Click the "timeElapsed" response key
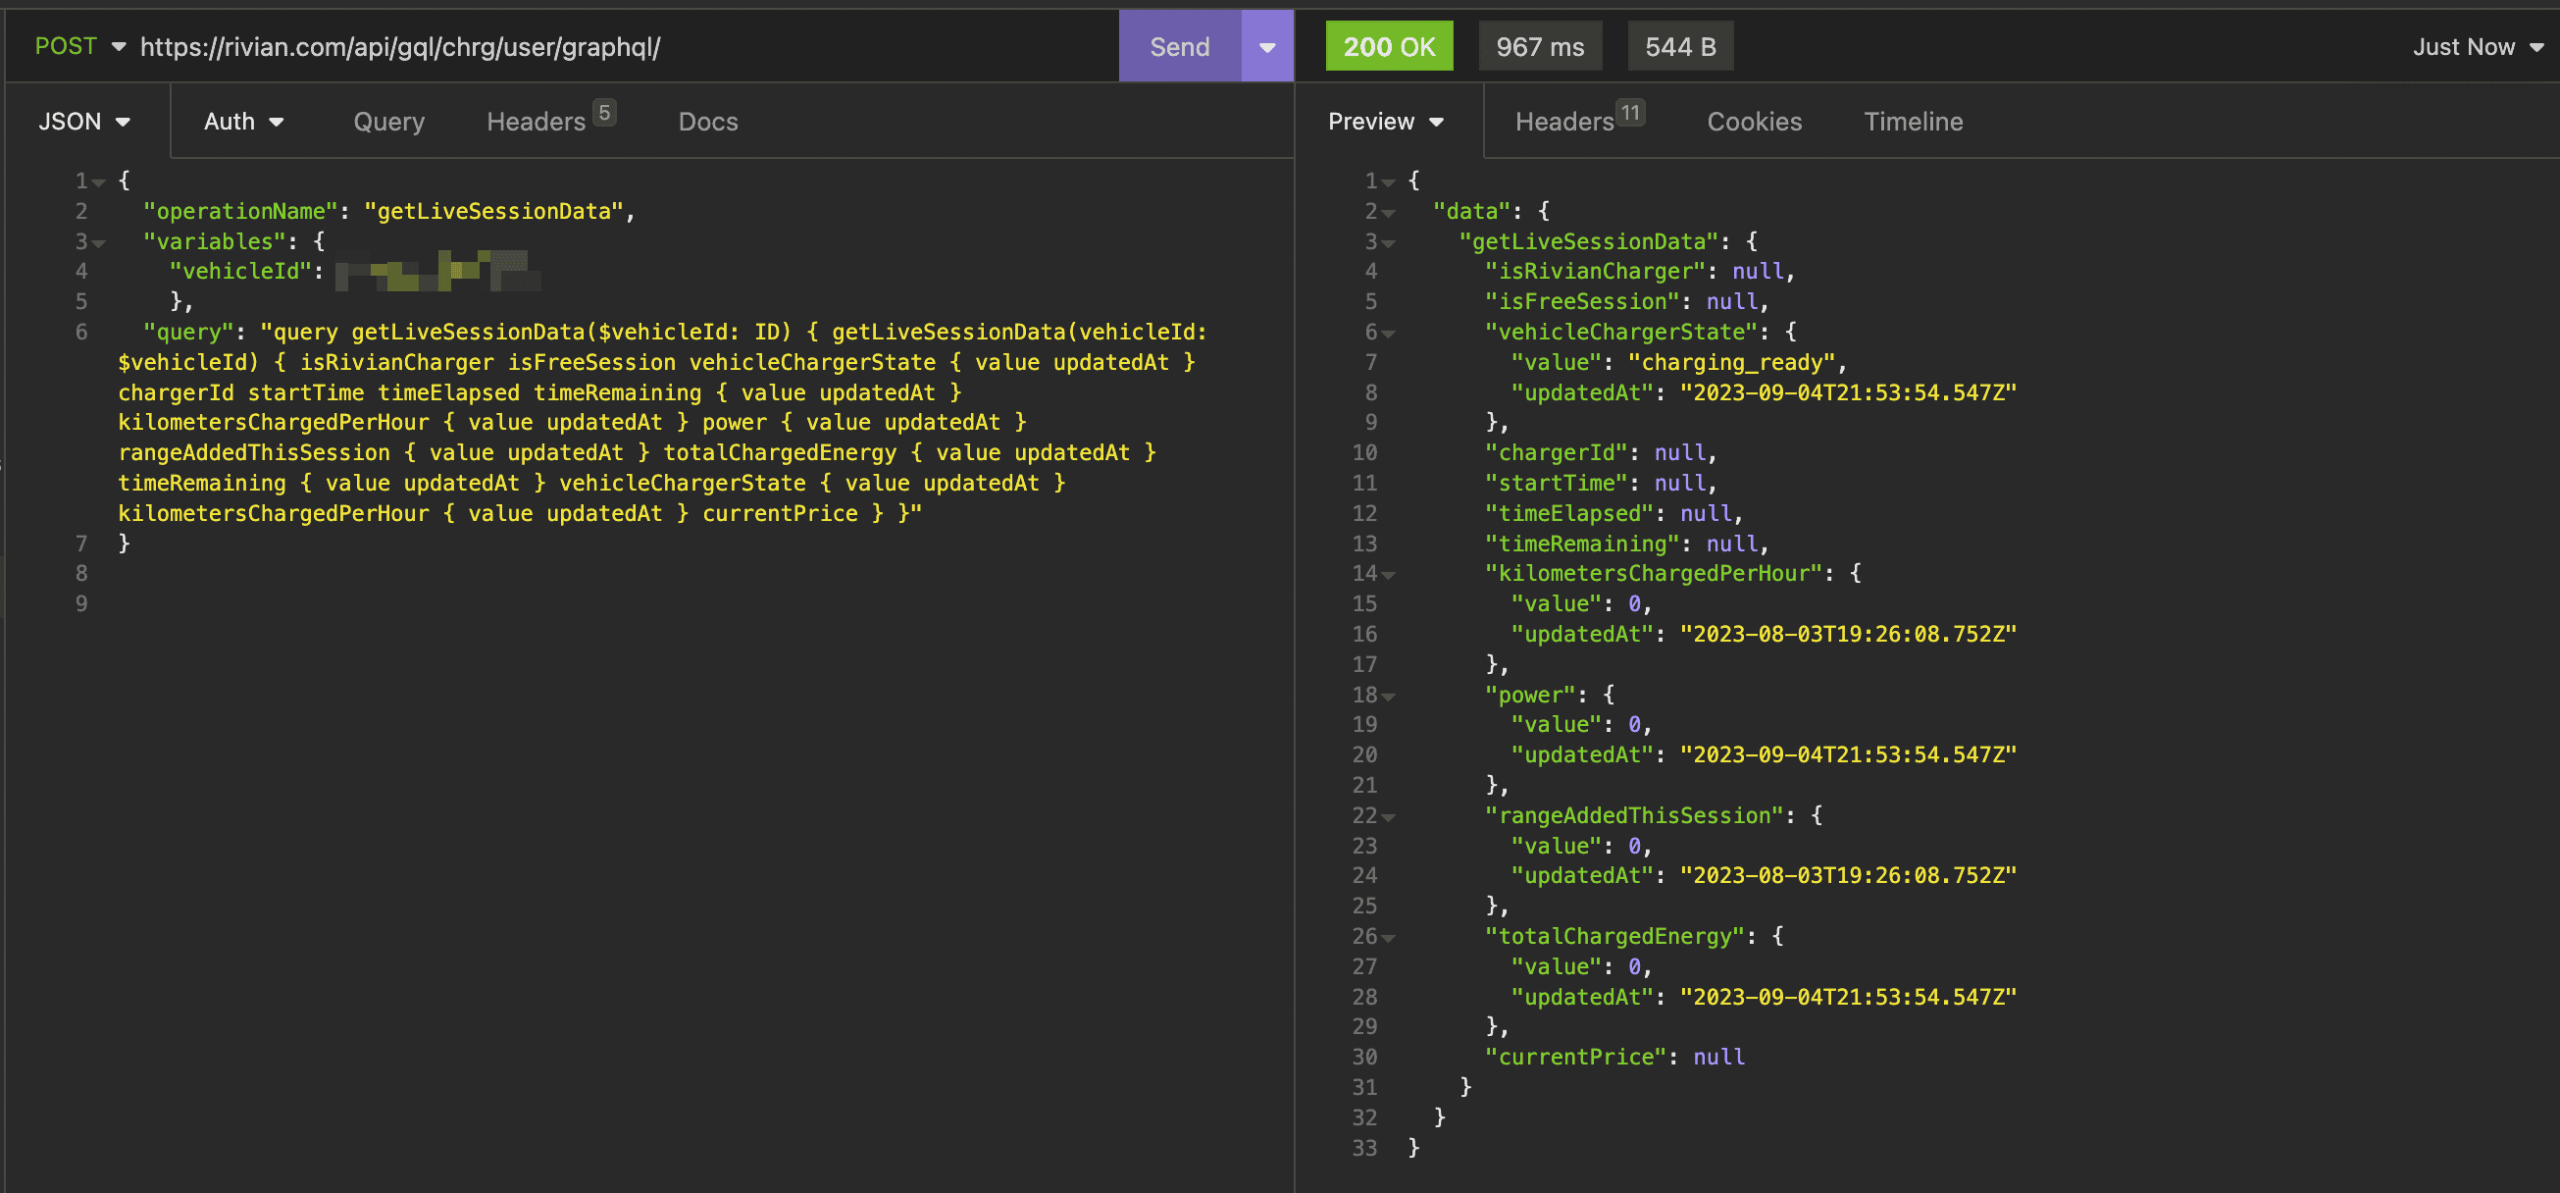Screen dimensions: 2560x1193 (1569, 513)
